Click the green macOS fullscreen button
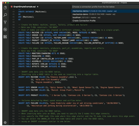The image size is (139, 126). pyautogui.click(x=8, y=3)
